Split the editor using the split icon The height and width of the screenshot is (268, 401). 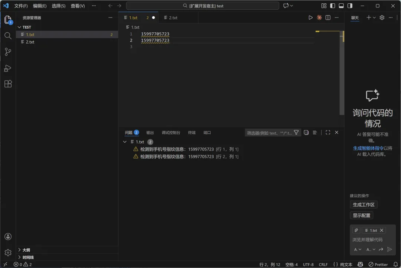[x=327, y=17]
